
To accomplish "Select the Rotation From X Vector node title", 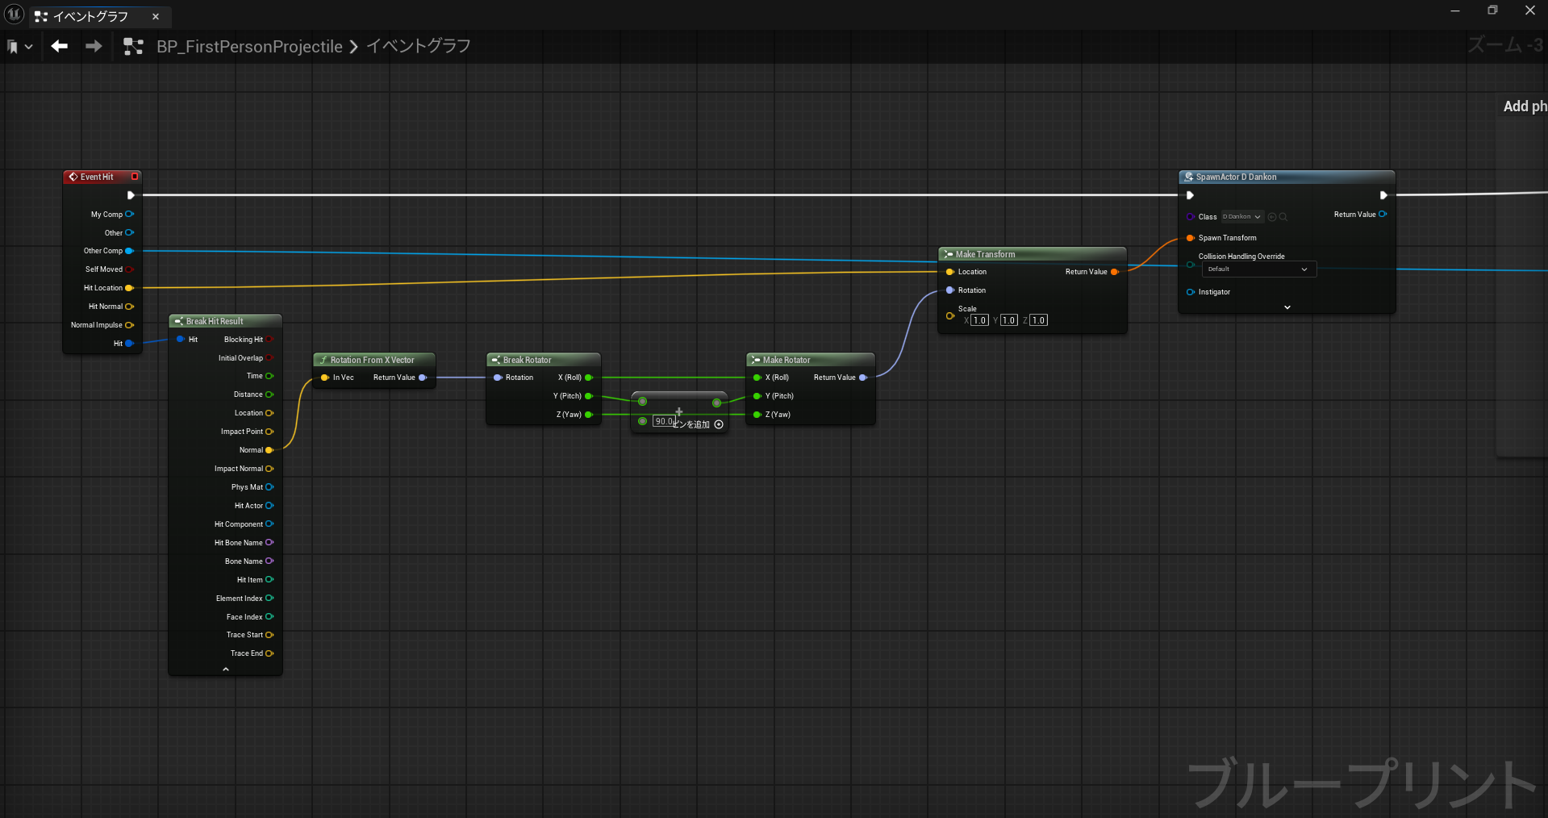I will [372, 360].
